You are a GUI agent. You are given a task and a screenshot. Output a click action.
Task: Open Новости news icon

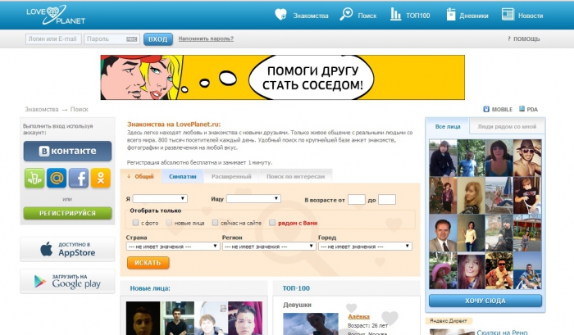point(508,15)
